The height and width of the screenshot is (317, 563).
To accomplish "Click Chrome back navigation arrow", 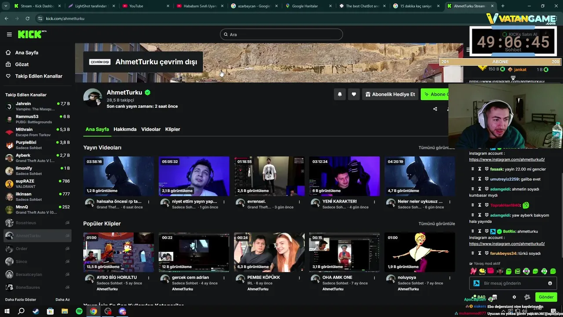I will [x=6, y=18].
